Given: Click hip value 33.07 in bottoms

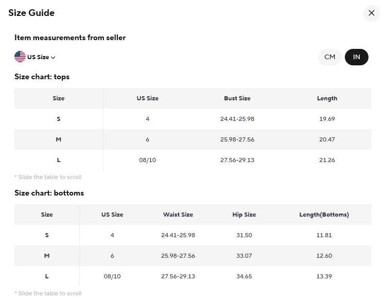Looking at the screenshot, I should point(244,256).
